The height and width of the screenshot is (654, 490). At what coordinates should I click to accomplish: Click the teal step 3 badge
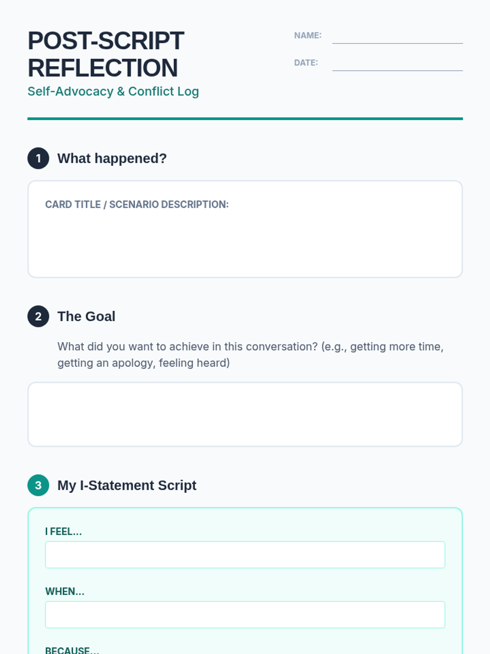[x=38, y=485]
